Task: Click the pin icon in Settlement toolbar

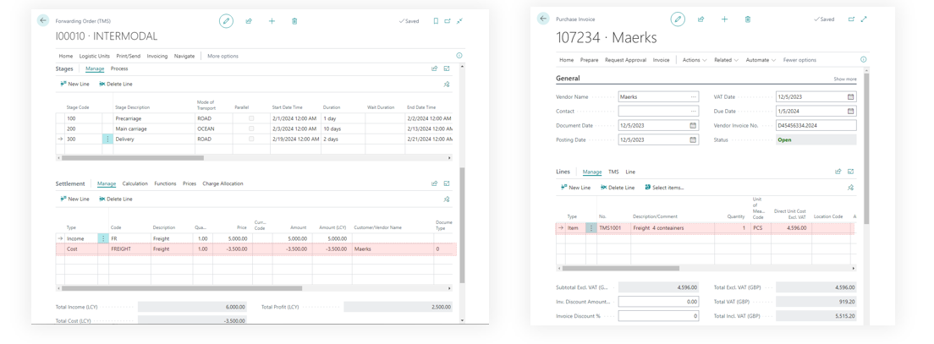Action: [x=447, y=199]
